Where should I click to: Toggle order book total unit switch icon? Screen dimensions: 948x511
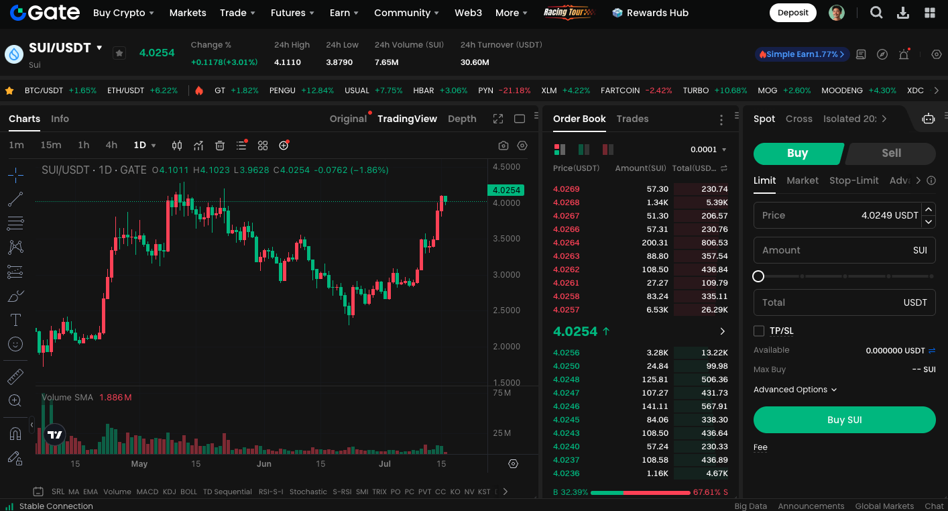tap(724, 168)
